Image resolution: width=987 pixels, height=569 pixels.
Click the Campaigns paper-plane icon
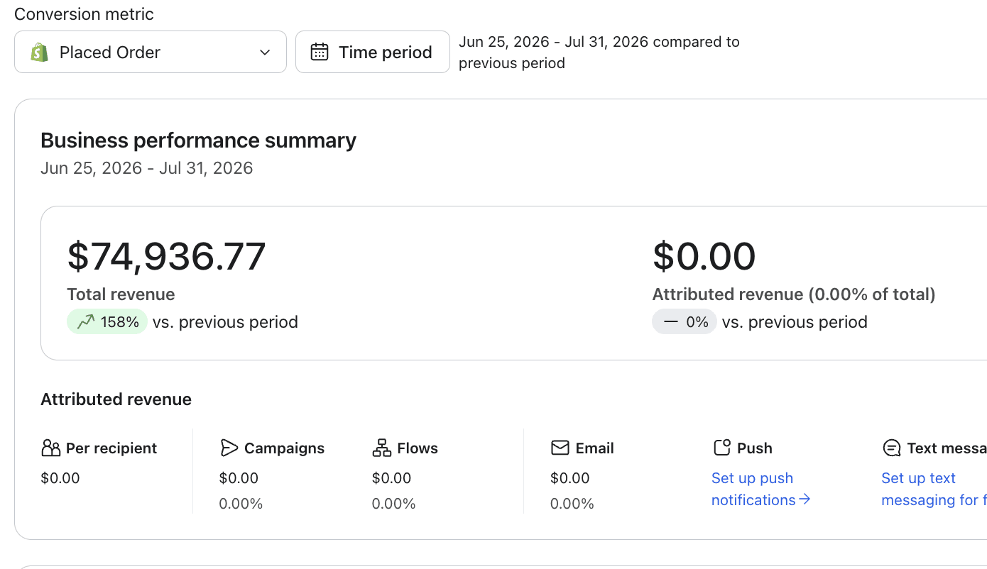pos(229,448)
